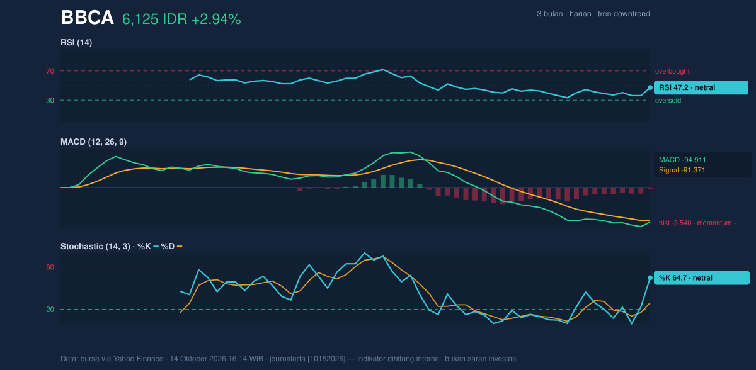Click the Signal -91.371 value
The height and width of the screenshot is (370, 756).
(682, 170)
